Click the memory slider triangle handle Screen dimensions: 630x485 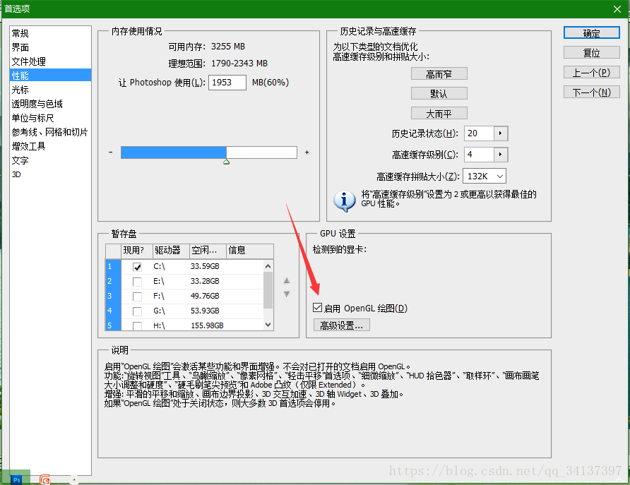click(226, 162)
